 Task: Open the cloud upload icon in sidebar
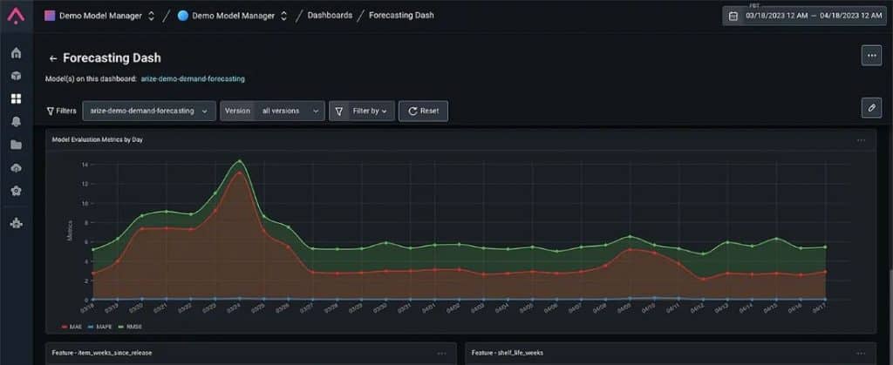[x=16, y=168]
